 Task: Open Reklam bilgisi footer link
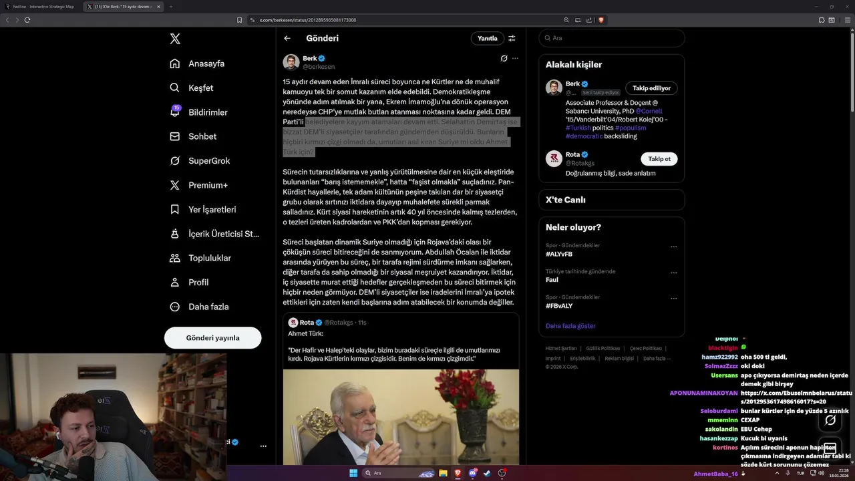619,358
